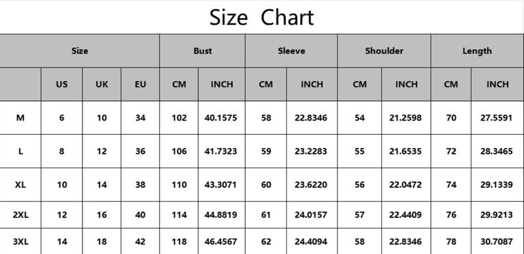Image resolution: width=524 pixels, height=254 pixels.
Task: Select EU size 38 cell
Action: pos(140,185)
